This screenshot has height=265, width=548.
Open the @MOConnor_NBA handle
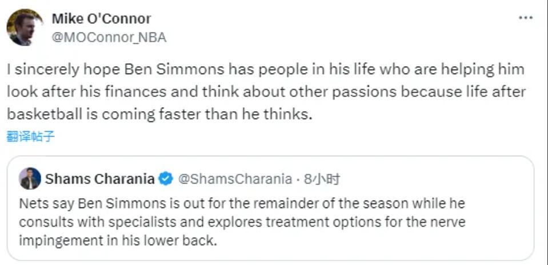[109, 38]
